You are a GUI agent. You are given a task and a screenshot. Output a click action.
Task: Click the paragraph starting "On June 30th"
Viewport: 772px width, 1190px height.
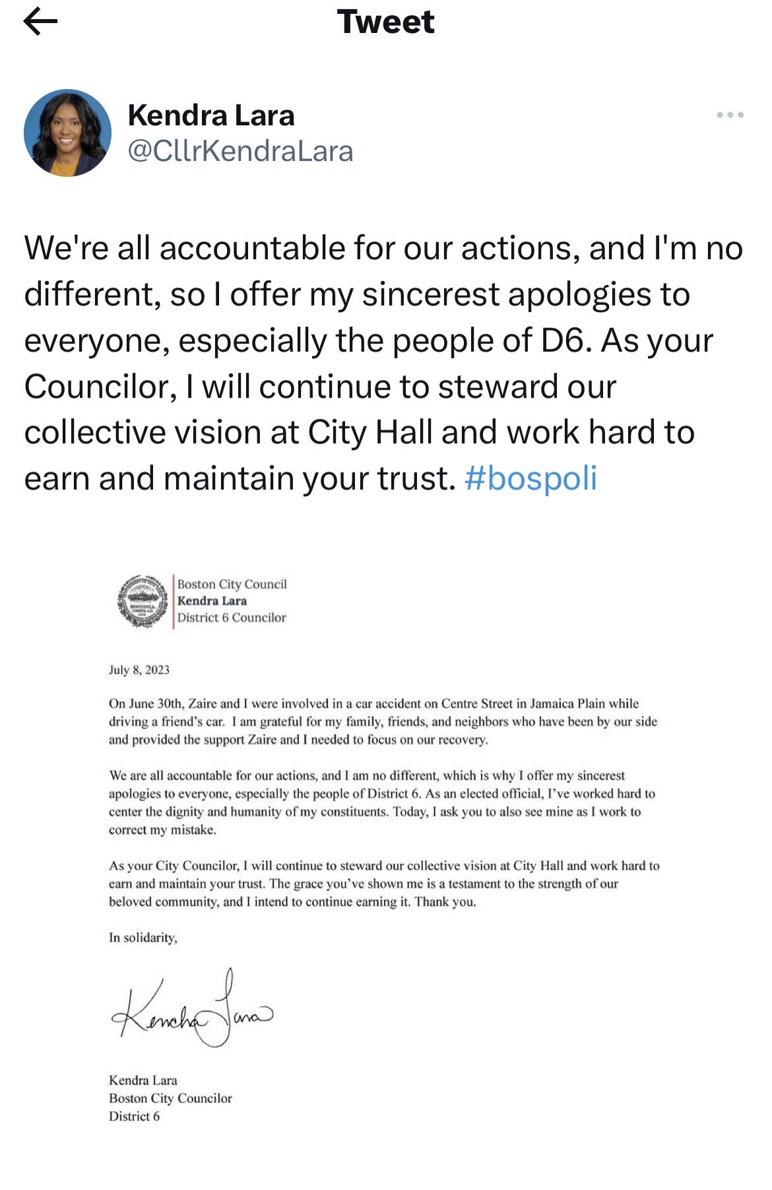tap(383, 722)
